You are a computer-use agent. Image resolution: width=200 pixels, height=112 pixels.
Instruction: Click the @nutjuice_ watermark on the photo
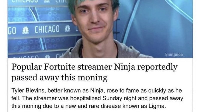(175, 55)
